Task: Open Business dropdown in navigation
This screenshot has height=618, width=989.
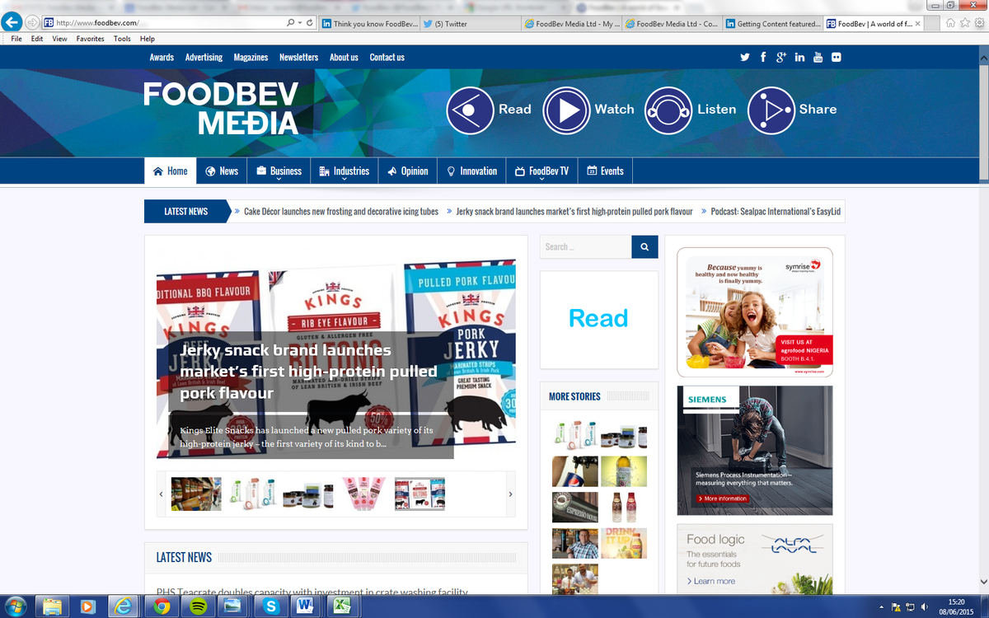Action: pyautogui.click(x=278, y=171)
